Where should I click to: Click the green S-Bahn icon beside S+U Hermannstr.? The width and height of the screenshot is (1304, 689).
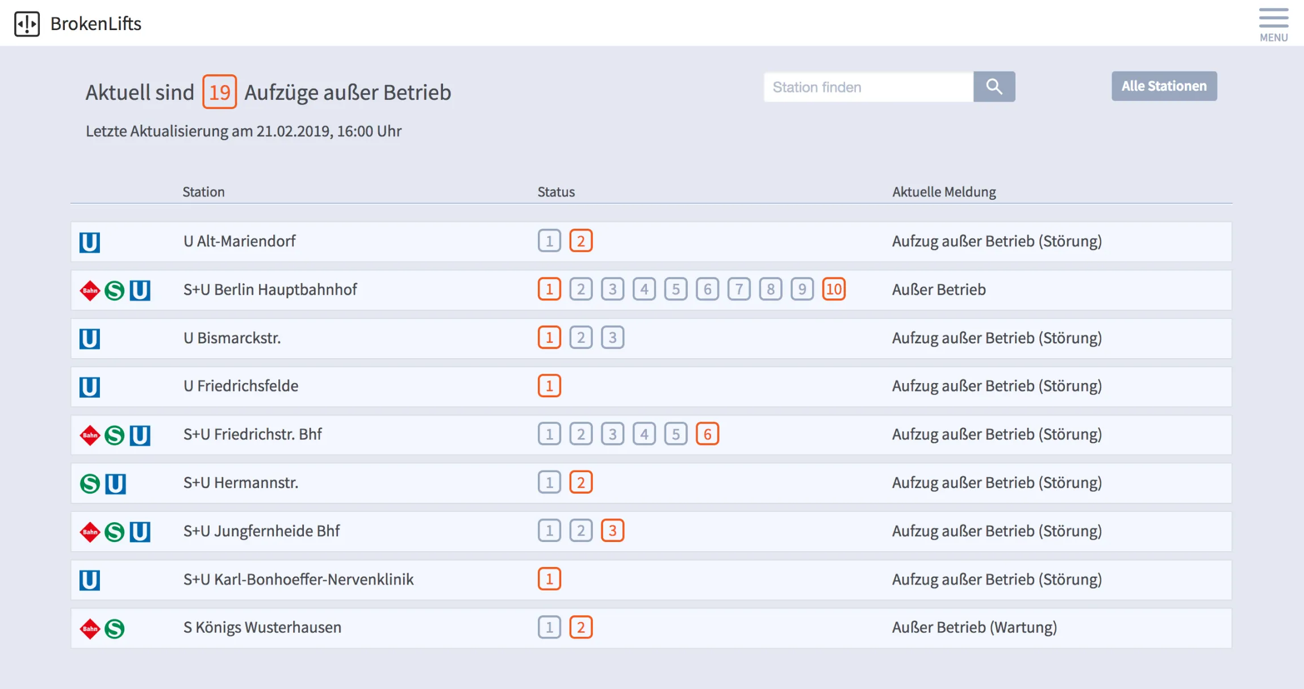click(89, 483)
